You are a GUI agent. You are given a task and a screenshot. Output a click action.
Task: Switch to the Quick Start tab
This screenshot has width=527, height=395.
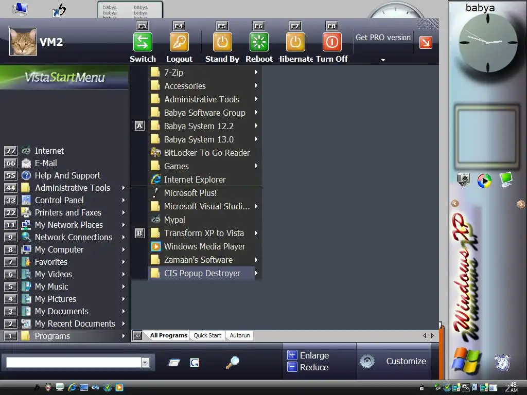pyautogui.click(x=207, y=335)
